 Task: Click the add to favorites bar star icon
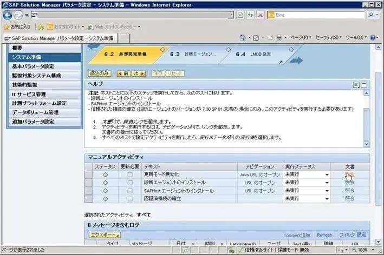coord(41,27)
